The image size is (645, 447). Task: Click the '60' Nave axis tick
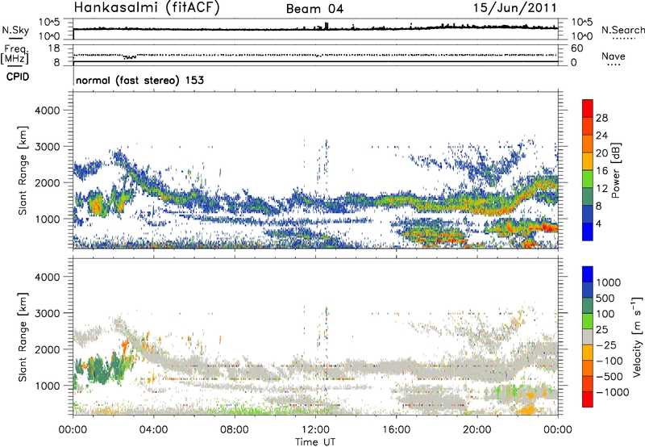coord(576,48)
